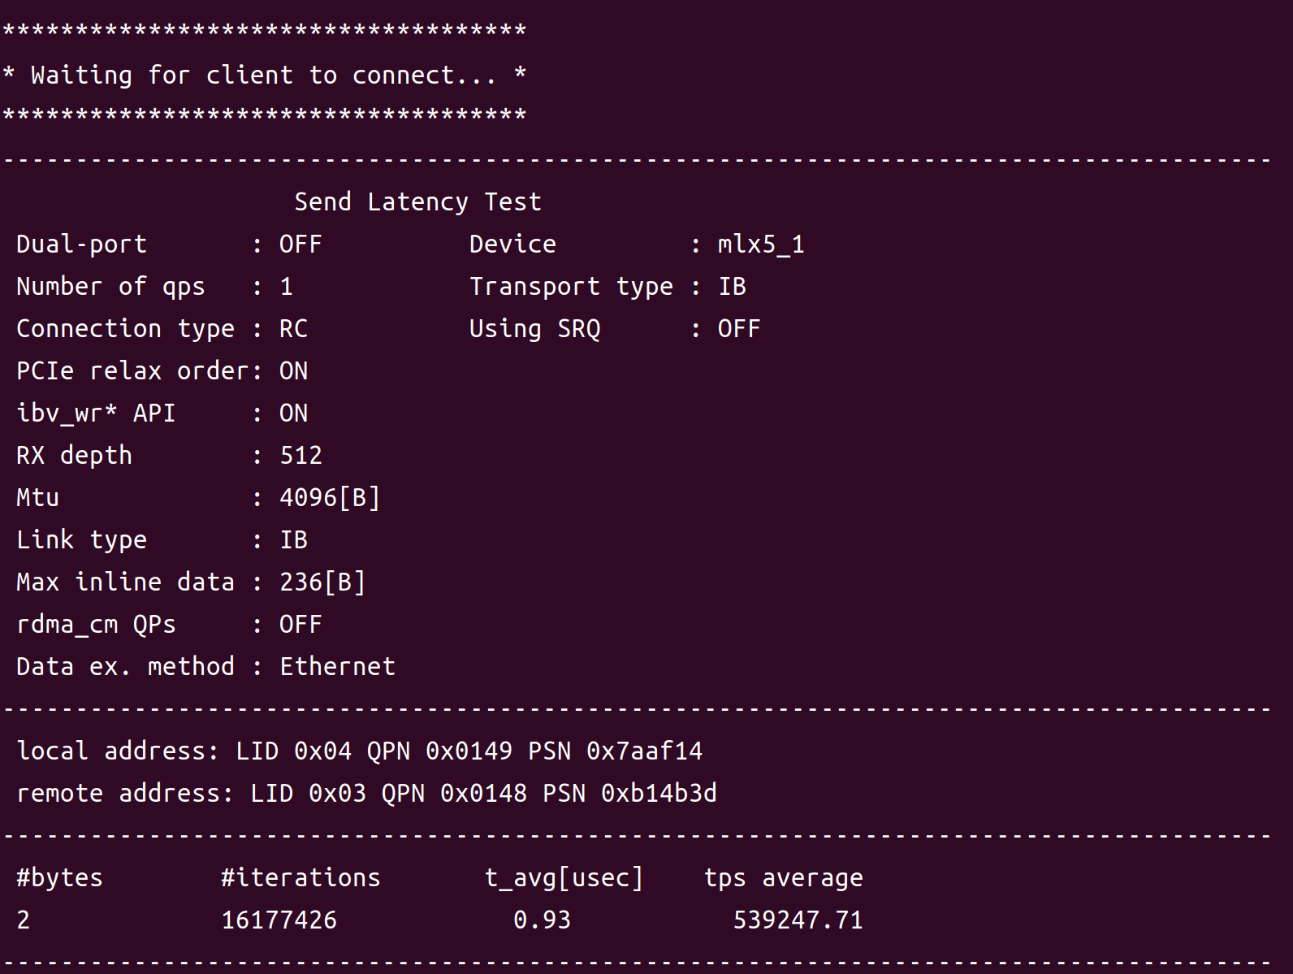Viewport: 1293px width, 974px height.
Task: Click the rdma_cm QPs OFF value
Action: tap(301, 625)
